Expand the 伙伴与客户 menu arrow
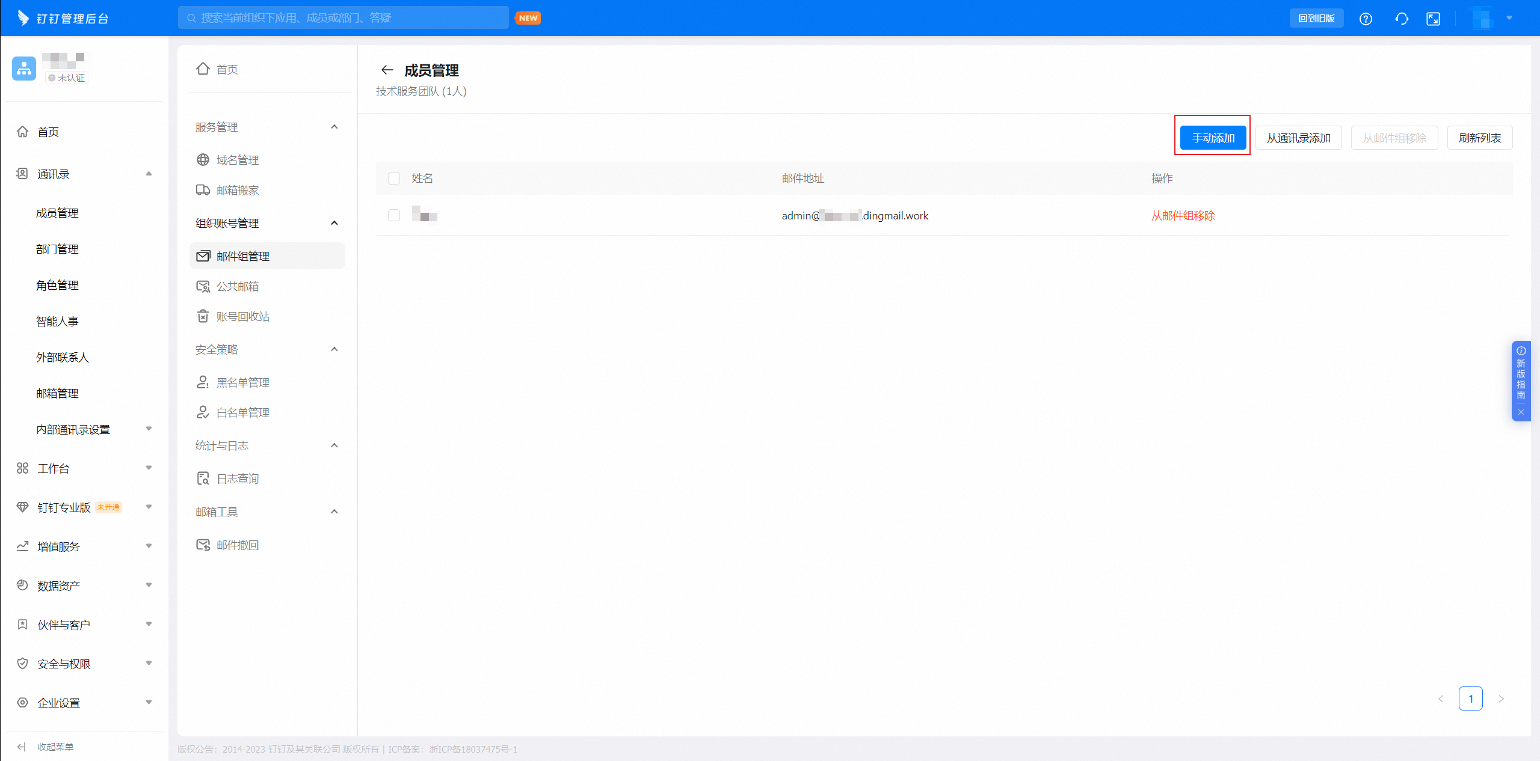 [149, 625]
